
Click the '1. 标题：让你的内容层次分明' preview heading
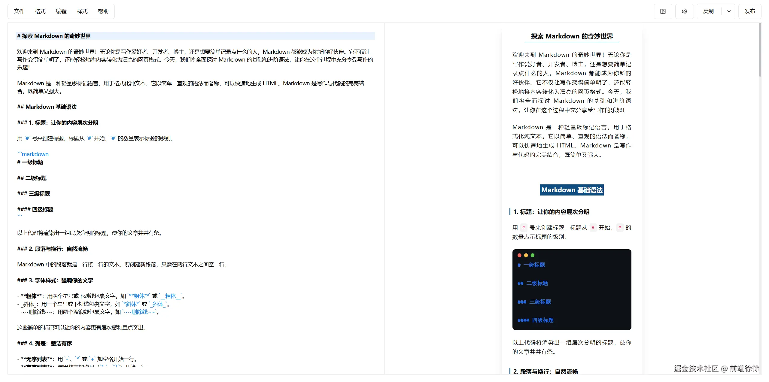point(551,212)
